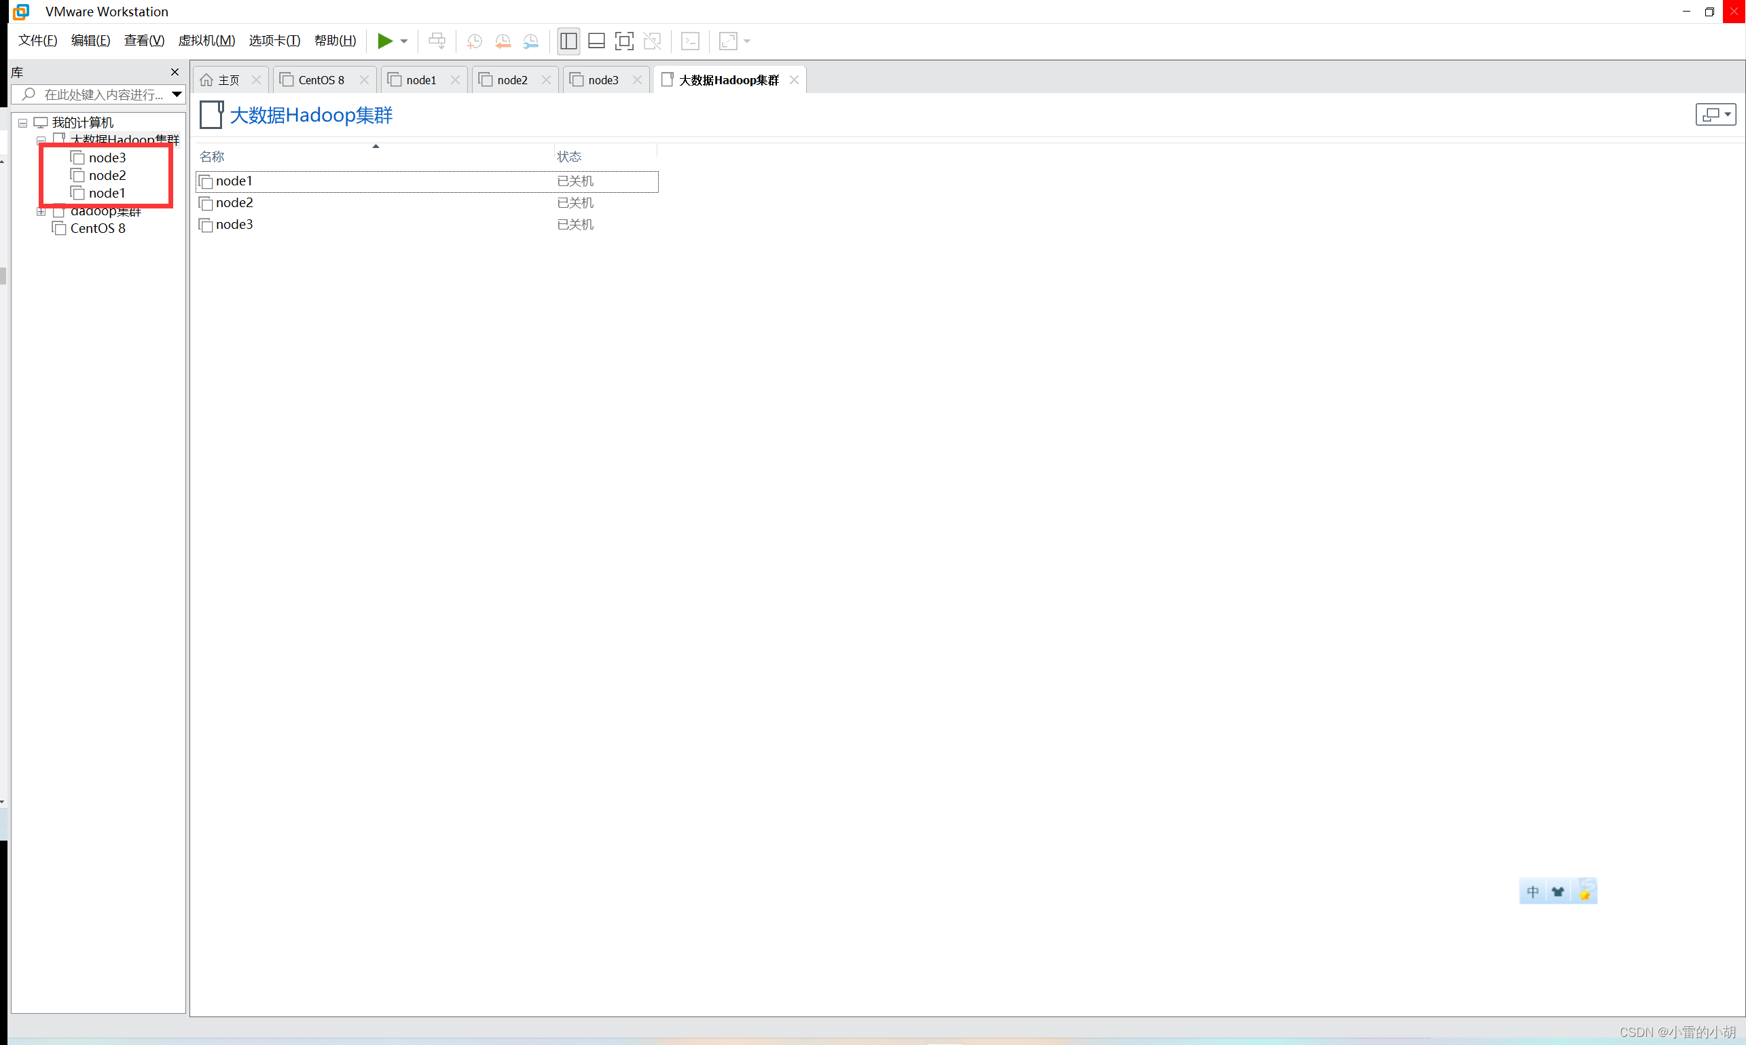Click the console view toolbar icon
Viewport: 1746px width, 1045px height.
pyautogui.click(x=690, y=41)
